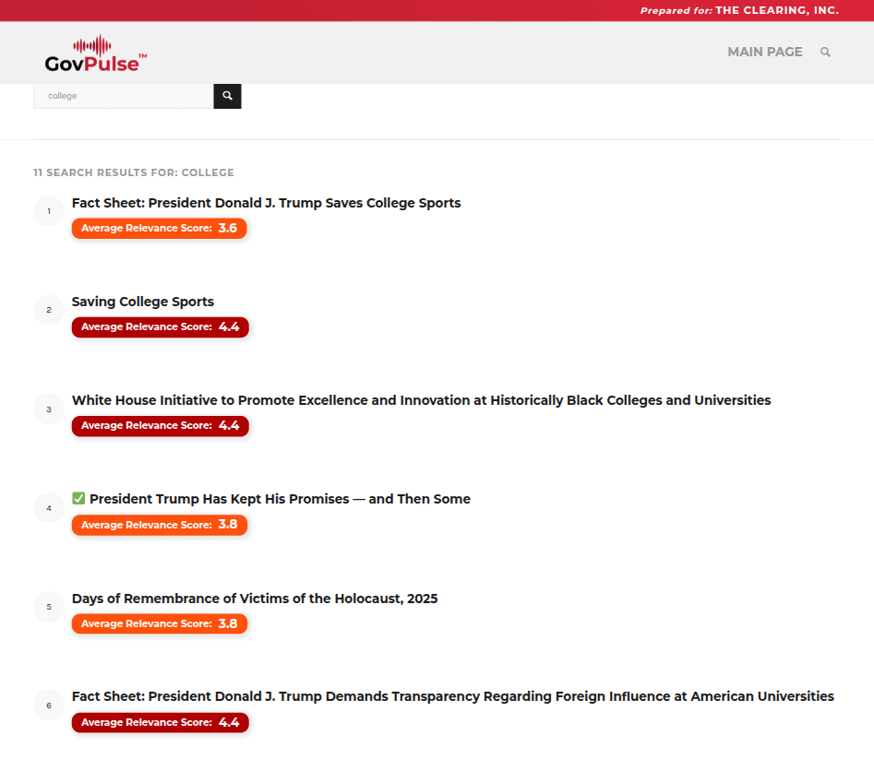Click the GovPulse logo

point(96,53)
